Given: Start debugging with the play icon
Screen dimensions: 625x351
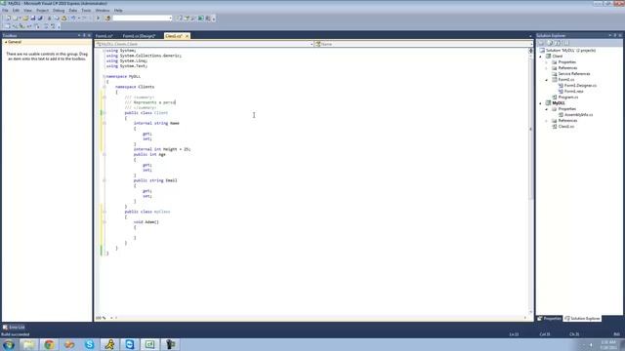Looking at the screenshot, I should [x=98, y=19].
